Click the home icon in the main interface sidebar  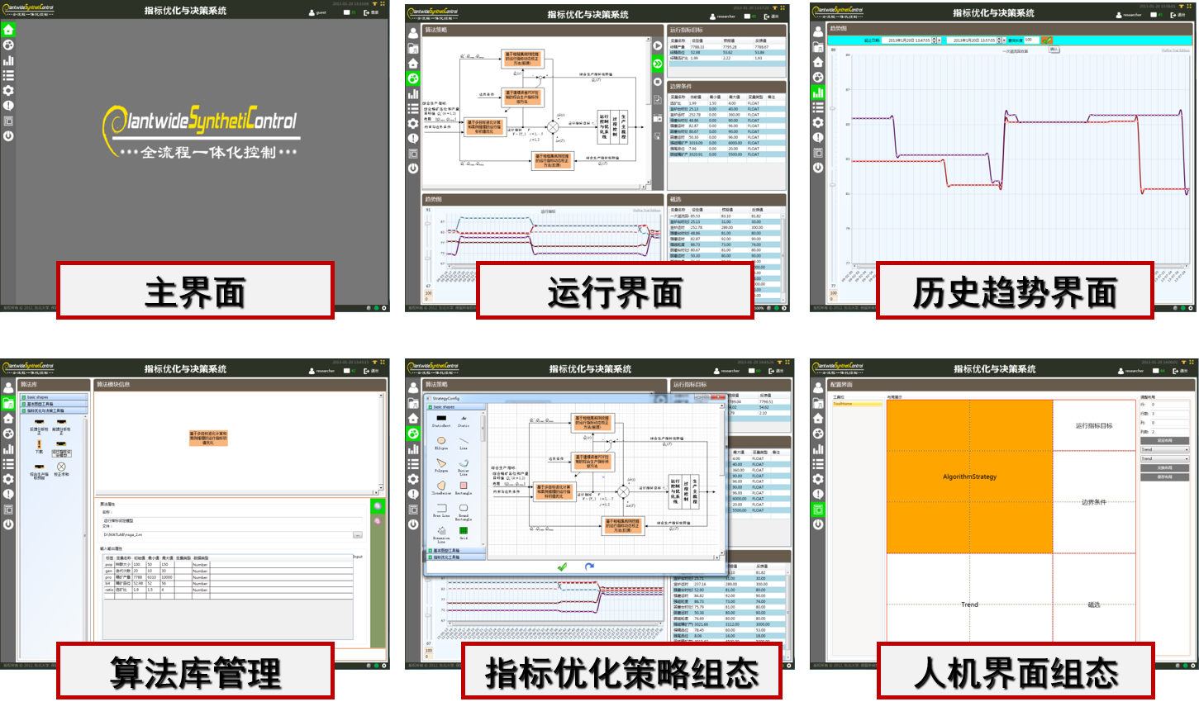click(x=8, y=30)
